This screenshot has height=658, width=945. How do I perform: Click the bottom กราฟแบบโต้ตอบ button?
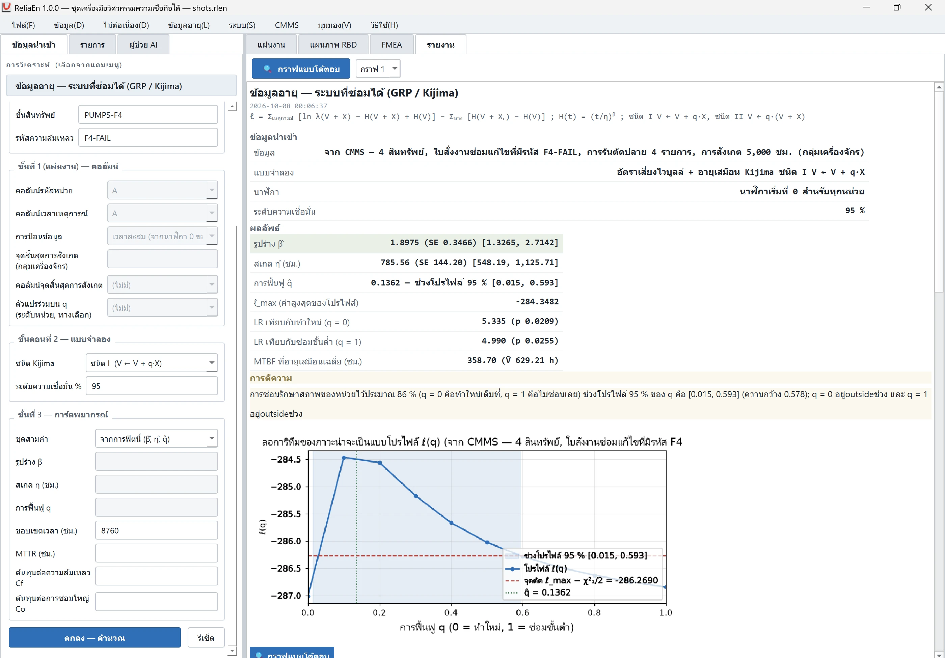tap(292, 653)
